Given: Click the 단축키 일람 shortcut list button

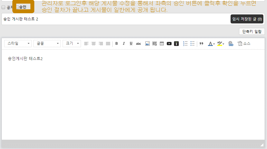Looking at the screenshot, I should (252, 32).
